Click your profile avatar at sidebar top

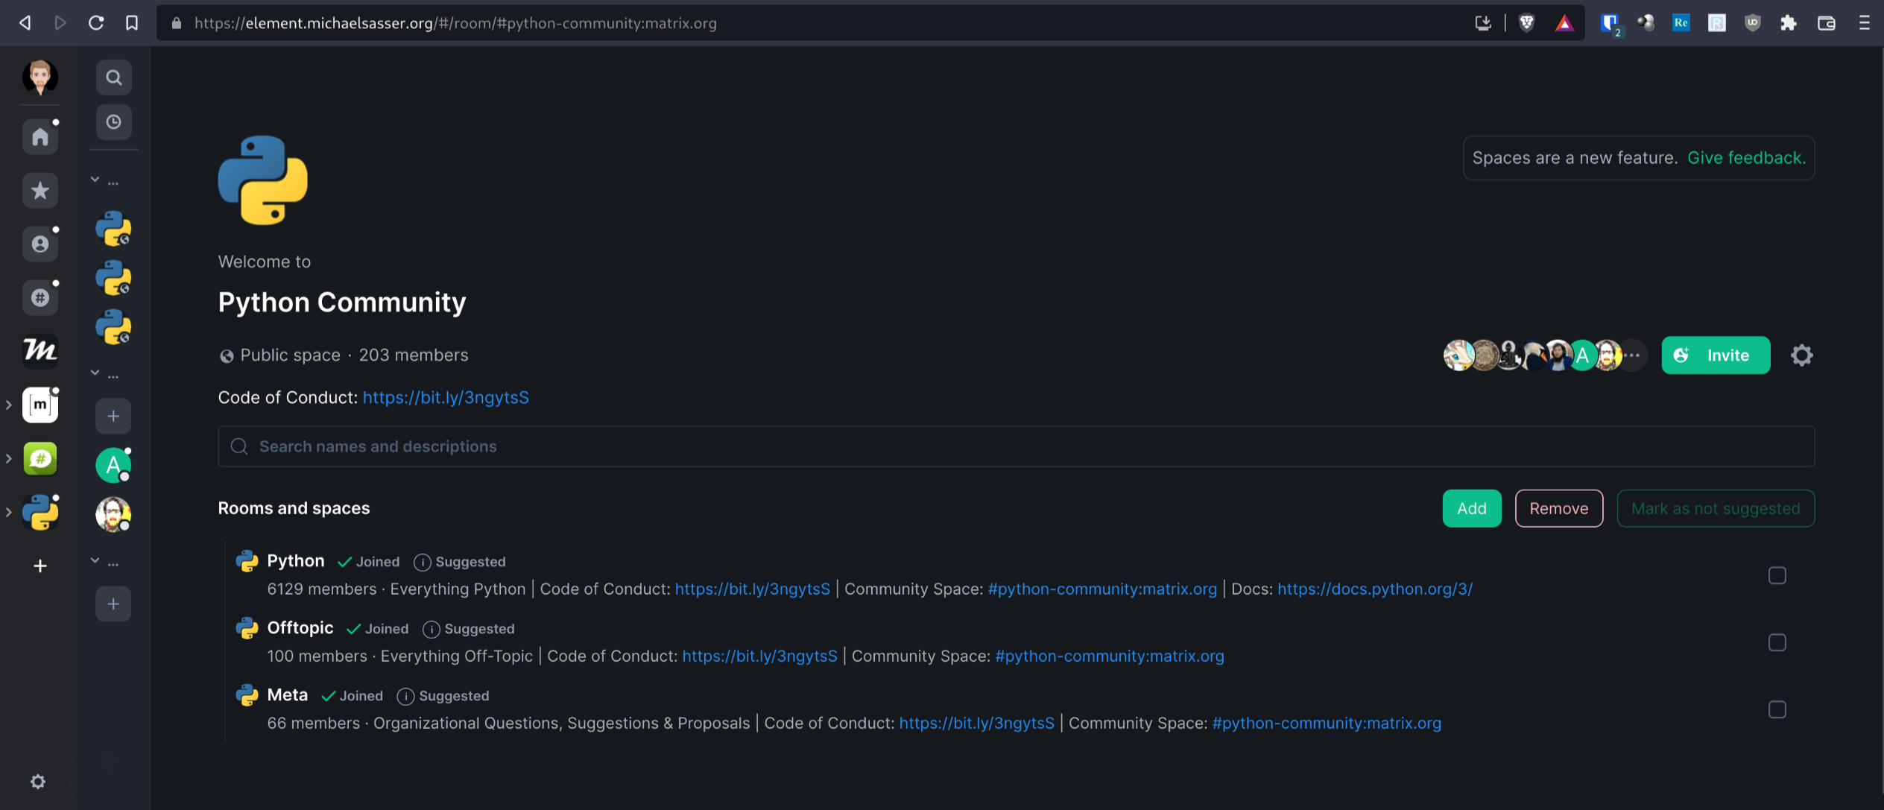pyautogui.click(x=39, y=77)
